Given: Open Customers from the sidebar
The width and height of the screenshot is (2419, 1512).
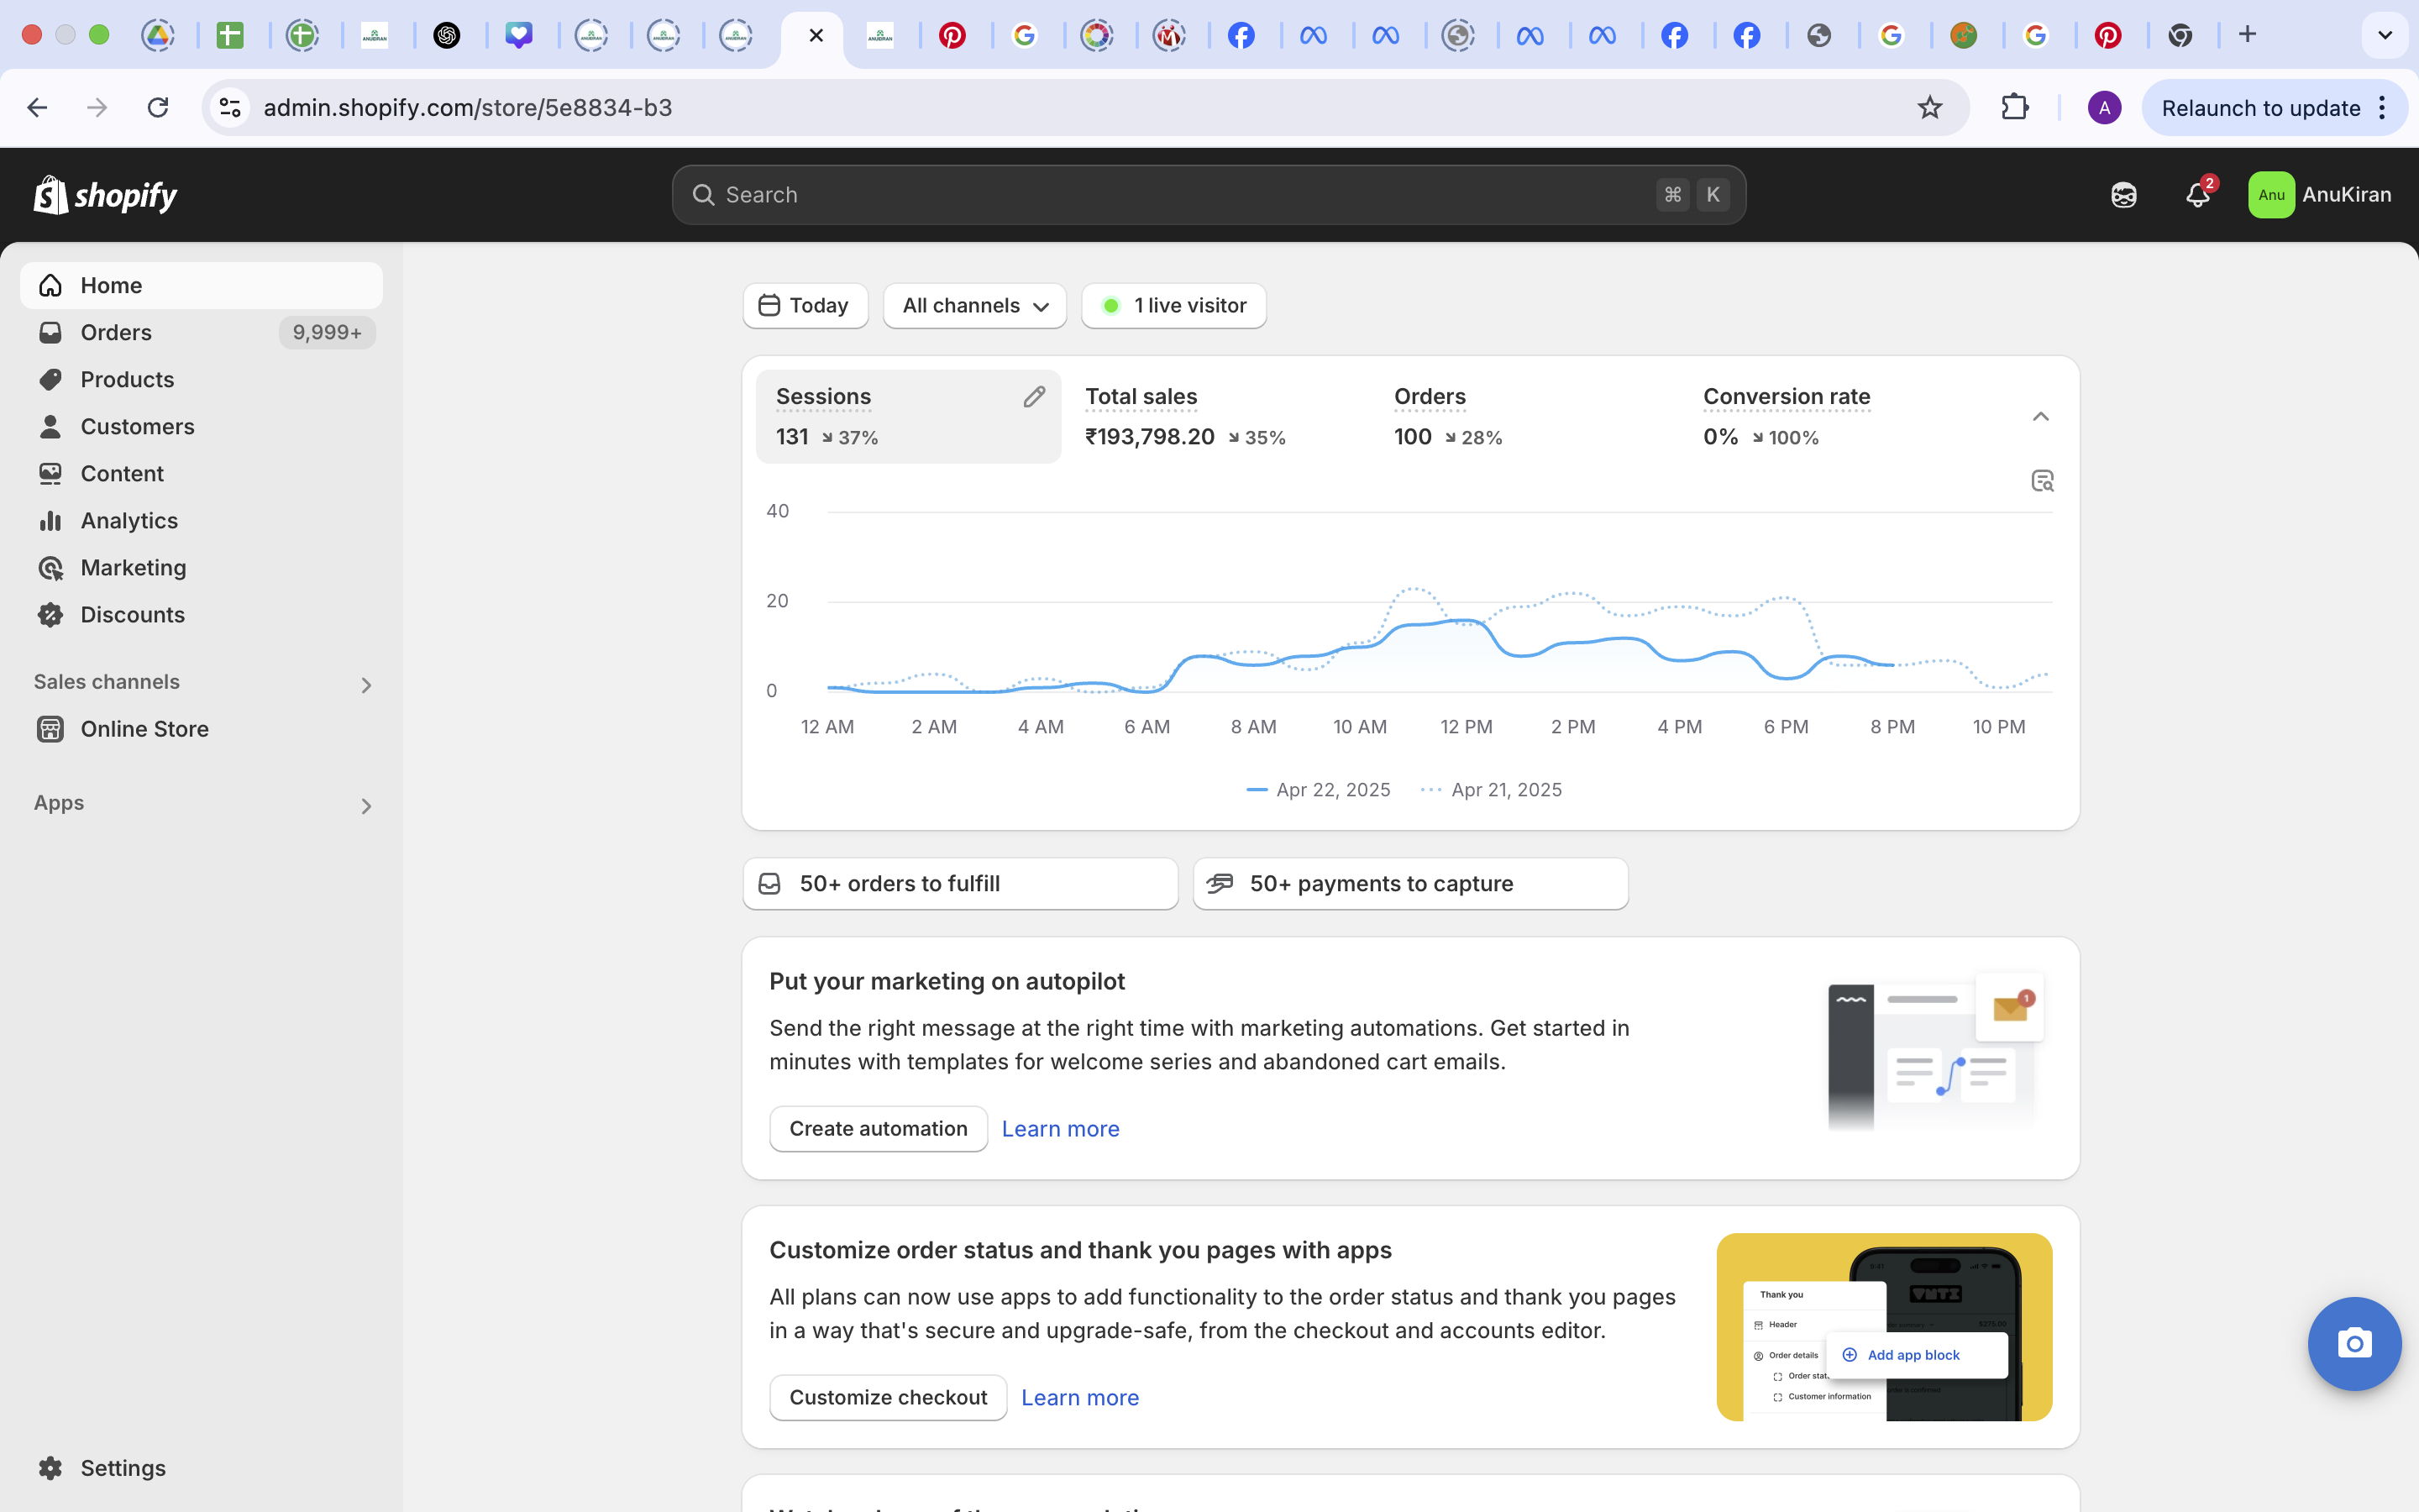Looking at the screenshot, I should [x=138, y=426].
